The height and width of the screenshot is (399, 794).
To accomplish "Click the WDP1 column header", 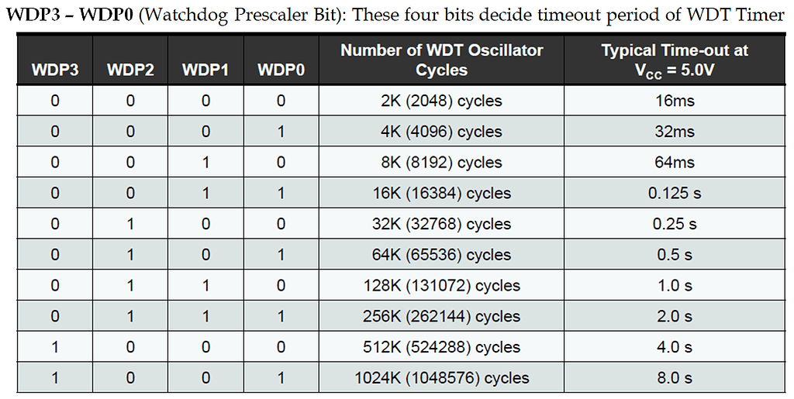I will (205, 71).
